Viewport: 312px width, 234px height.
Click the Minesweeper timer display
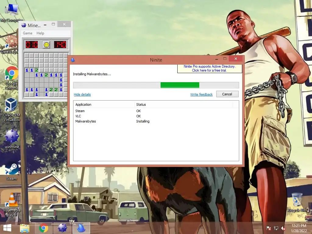click(60, 44)
